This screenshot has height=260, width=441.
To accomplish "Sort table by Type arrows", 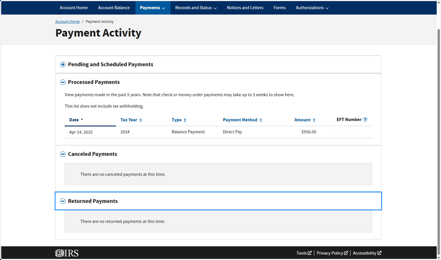I will point(185,120).
